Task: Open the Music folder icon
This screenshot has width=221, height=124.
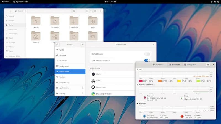Action: (x=93, y=21)
